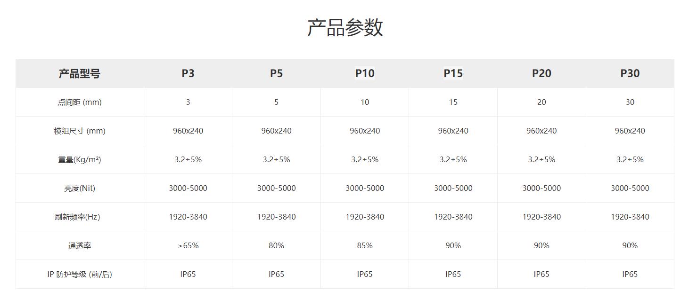Select the 模组尺寸 (mm) row label
689x299 pixels.
80,131
